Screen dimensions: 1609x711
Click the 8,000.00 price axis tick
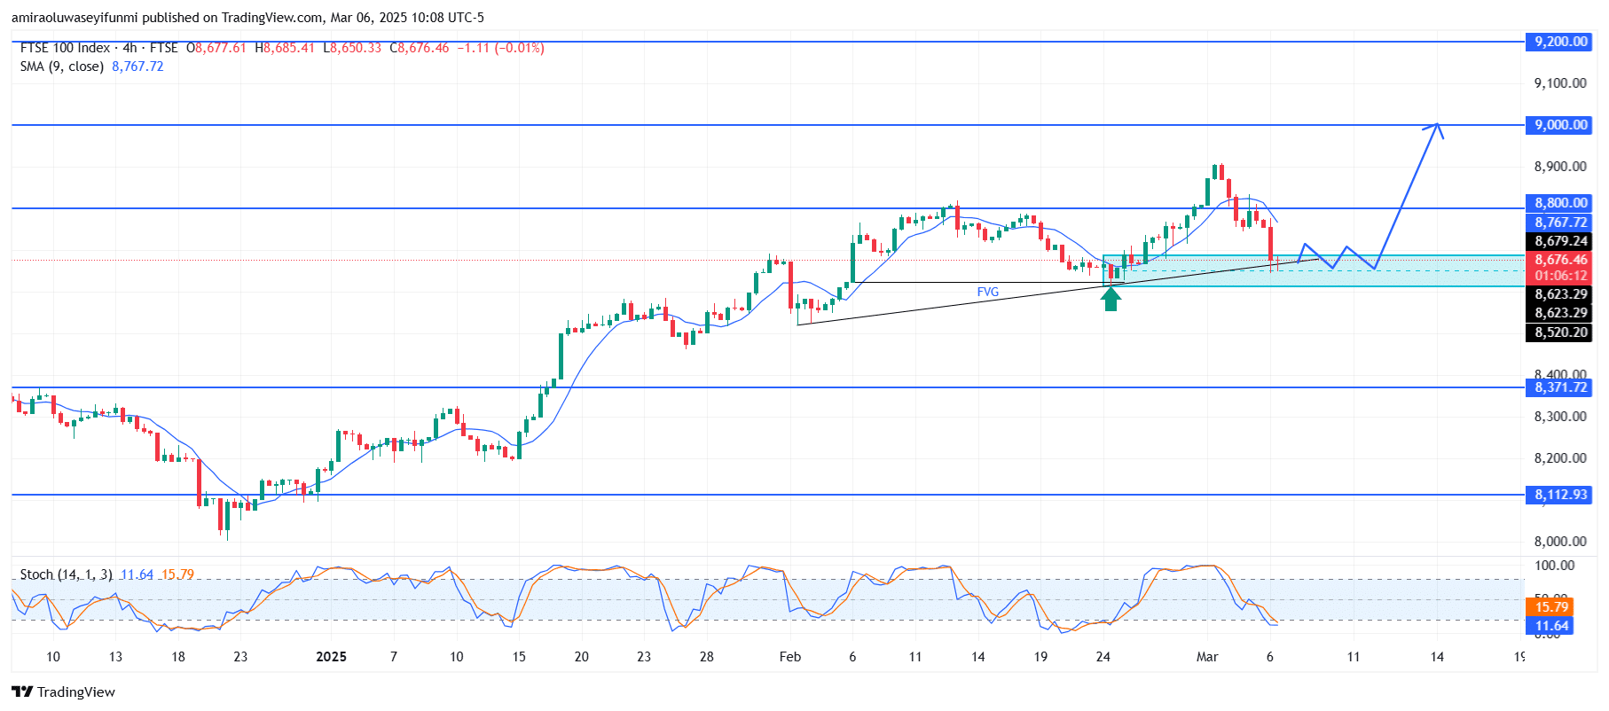point(1560,542)
